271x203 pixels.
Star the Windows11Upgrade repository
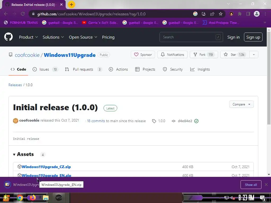click(x=235, y=54)
